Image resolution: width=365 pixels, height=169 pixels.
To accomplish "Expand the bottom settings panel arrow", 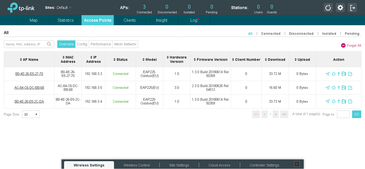I will [x=297, y=164].
